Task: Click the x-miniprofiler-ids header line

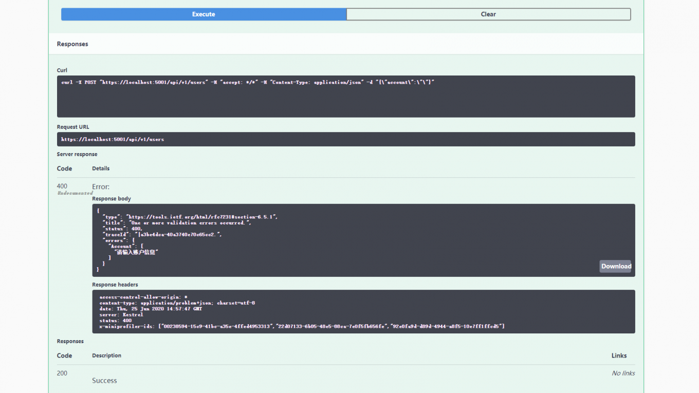Action: pos(302,326)
